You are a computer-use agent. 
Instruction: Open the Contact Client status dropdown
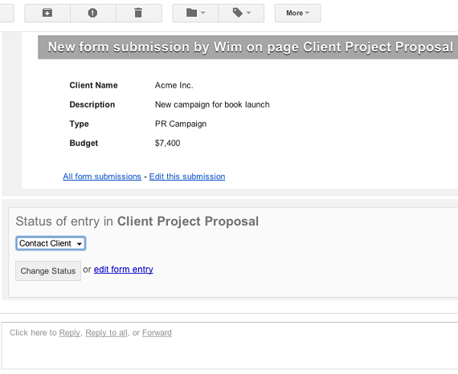(x=51, y=243)
